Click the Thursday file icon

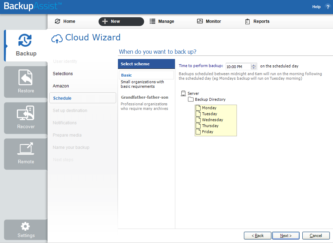point(198,125)
